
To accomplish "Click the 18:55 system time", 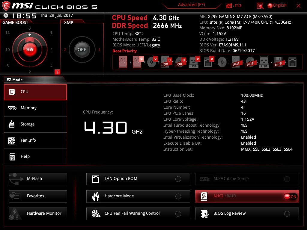I will point(24,16).
